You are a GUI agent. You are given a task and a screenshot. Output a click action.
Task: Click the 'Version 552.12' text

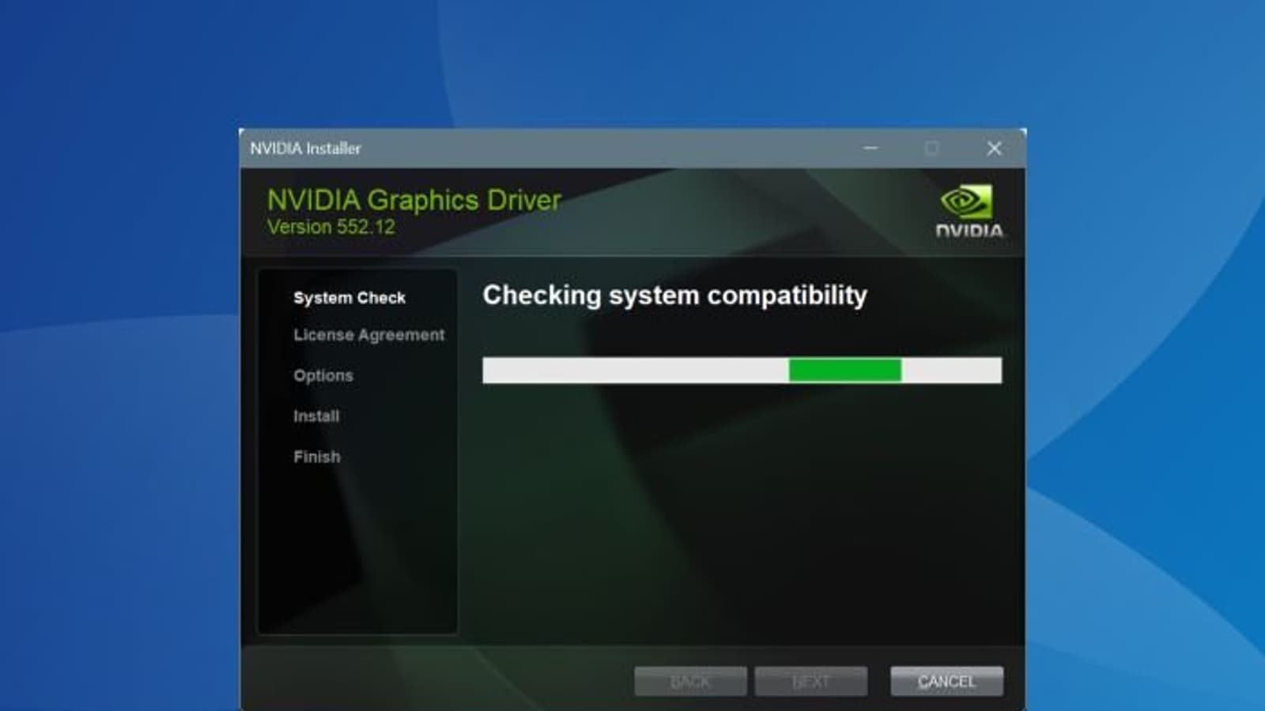(331, 227)
